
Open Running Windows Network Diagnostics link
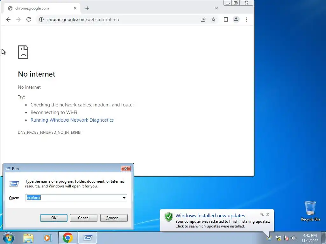tap(72, 120)
